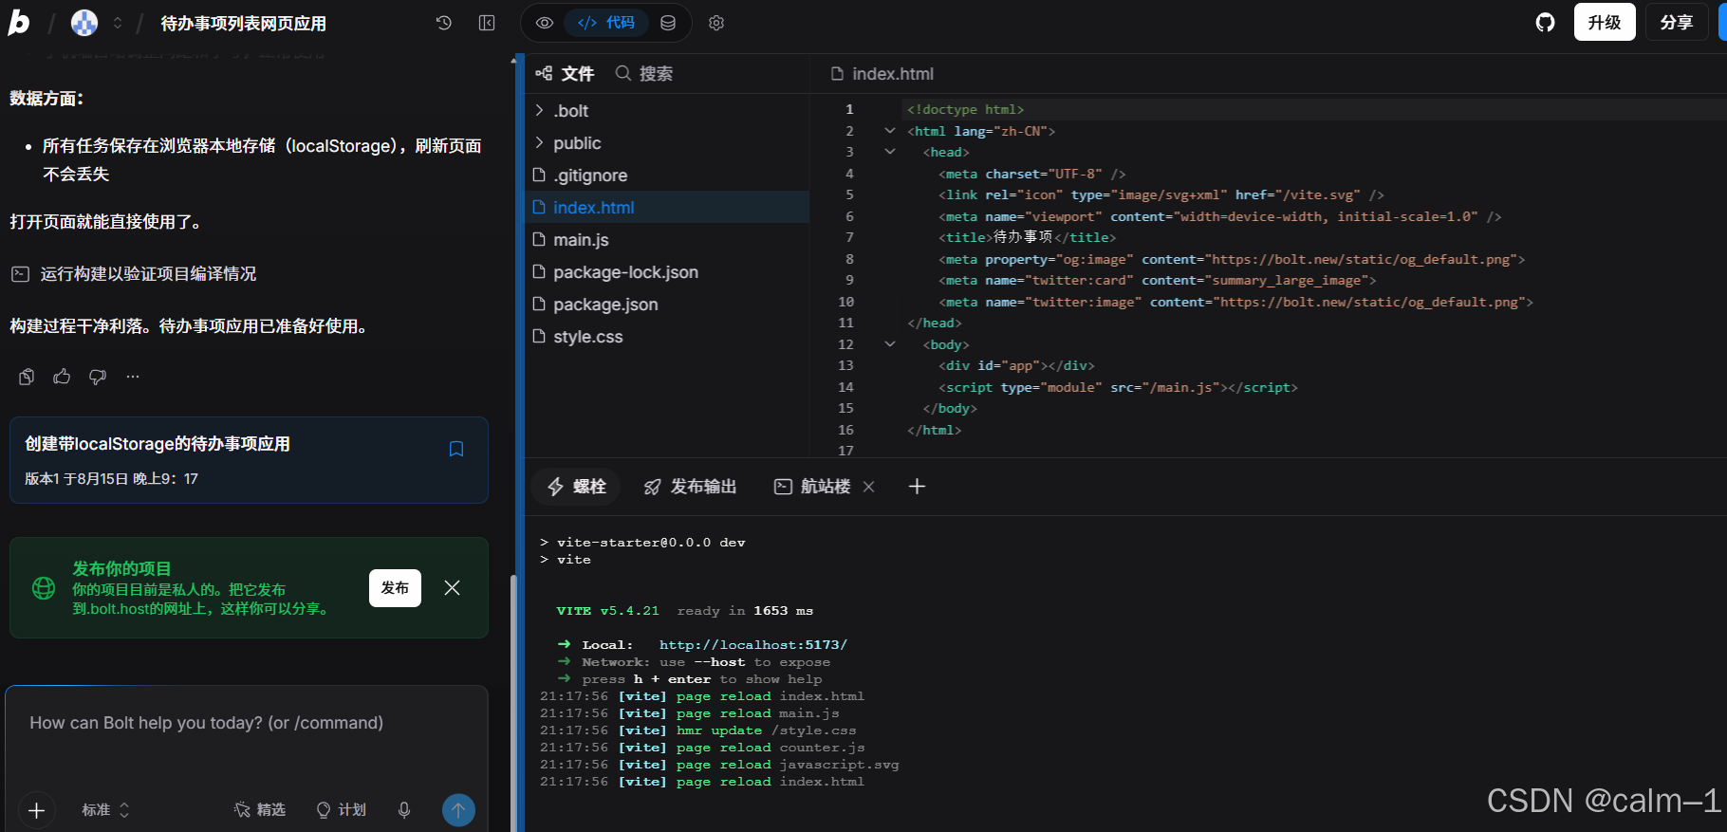Viewport: 1727px width, 832px height.
Task: Open GitHub integration icon
Action: click(x=1546, y=23)
